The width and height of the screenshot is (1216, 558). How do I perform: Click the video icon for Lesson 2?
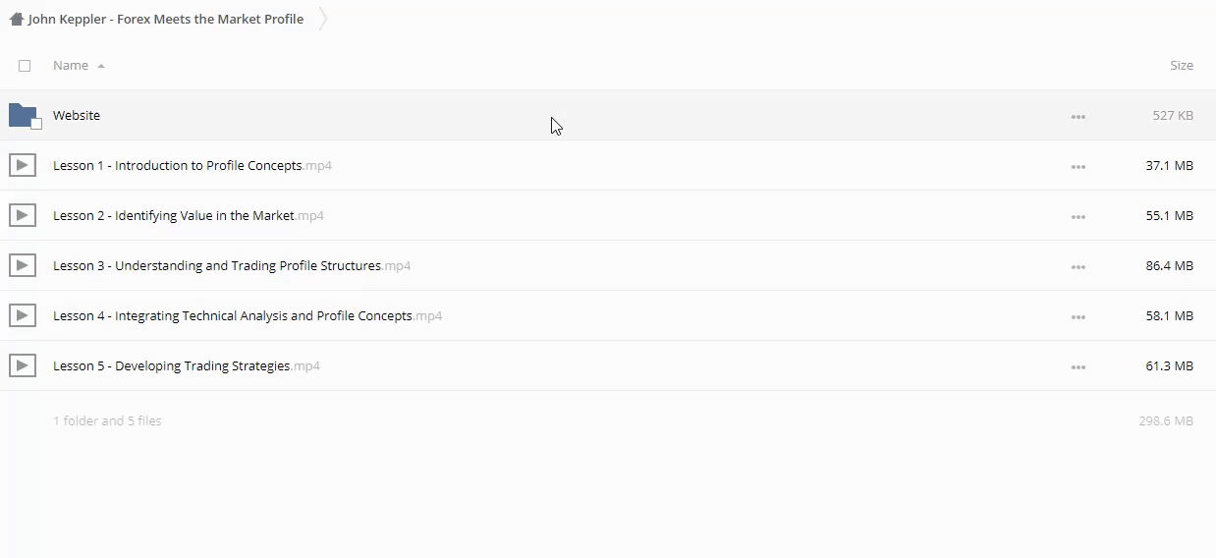pyautogui.click(x=23, y=215)
